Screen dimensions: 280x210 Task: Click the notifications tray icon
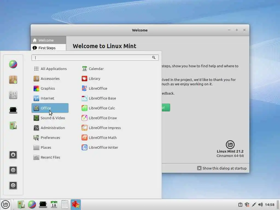[x=240, y=205]
